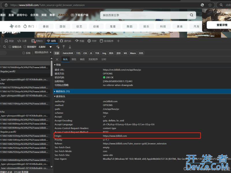Image resolution: width=231 pixels, height=173 pixels.
Task: Open the 番剧 category button
Action: point(46,26)
